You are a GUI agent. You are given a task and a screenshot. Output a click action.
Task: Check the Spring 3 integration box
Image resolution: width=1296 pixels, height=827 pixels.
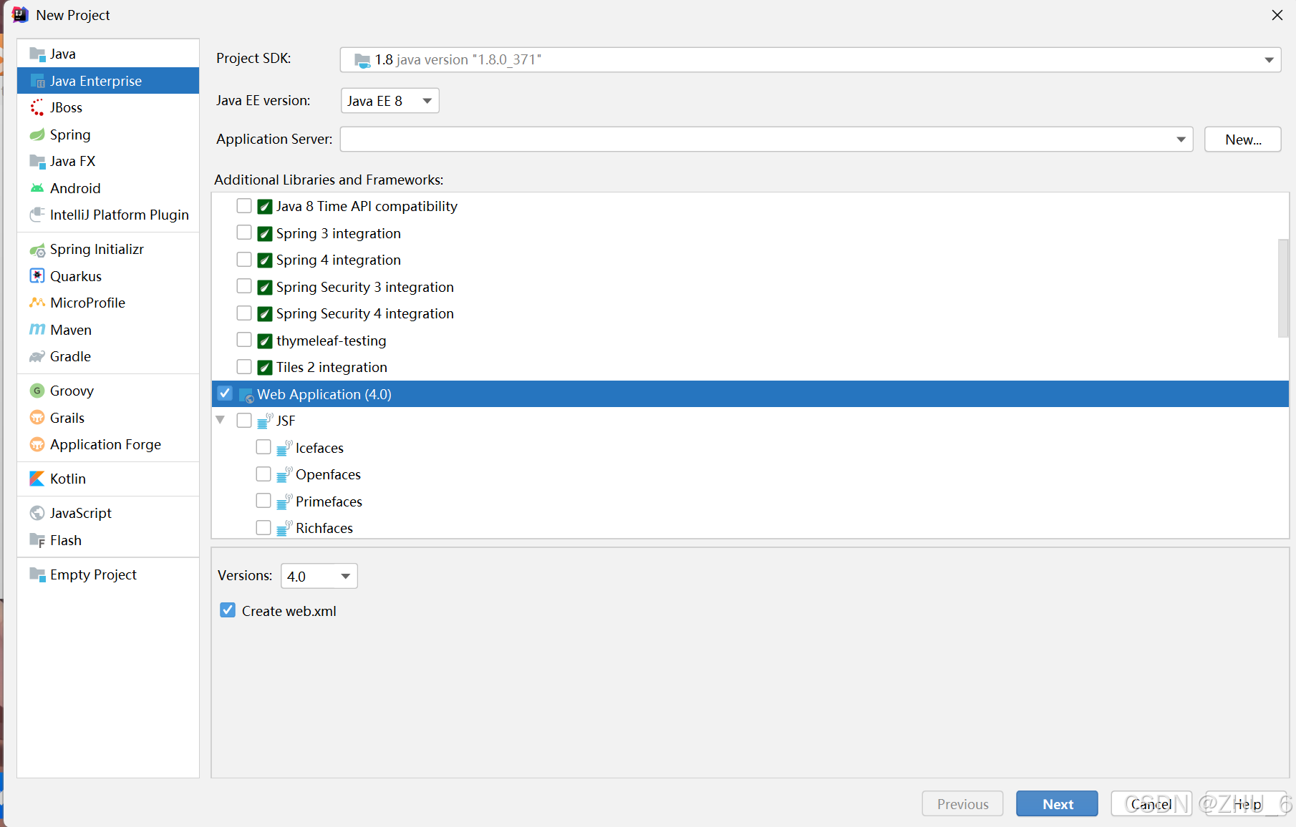pyautogui.click(x=244, y=233)
